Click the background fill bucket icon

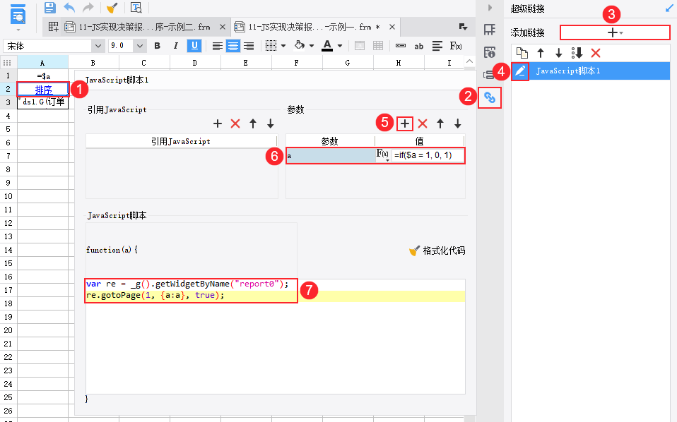coord(299,45)
